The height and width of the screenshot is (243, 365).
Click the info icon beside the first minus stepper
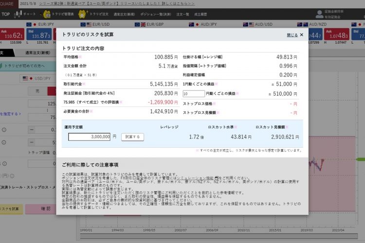point(4,130)
